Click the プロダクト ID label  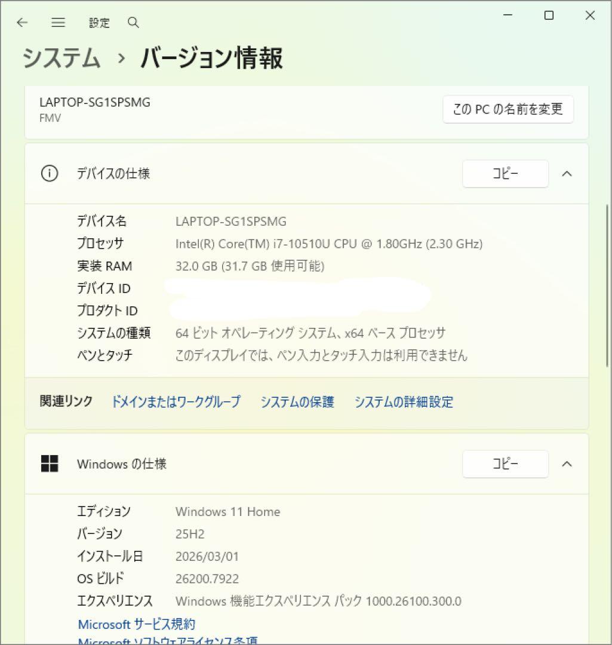tap(107, 311)
